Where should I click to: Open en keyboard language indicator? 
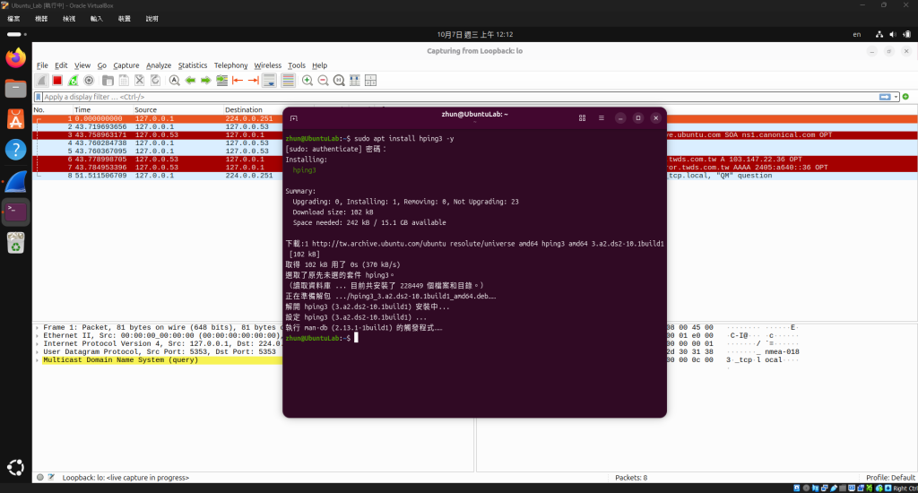[856, 35]
